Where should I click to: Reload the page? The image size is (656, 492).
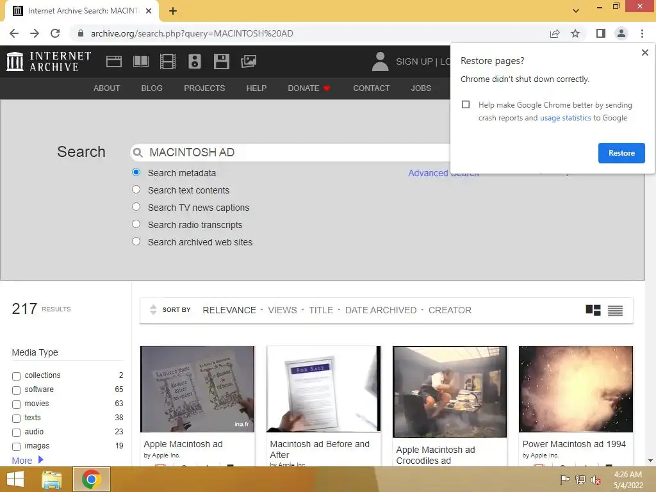click(x=55, y=33)
